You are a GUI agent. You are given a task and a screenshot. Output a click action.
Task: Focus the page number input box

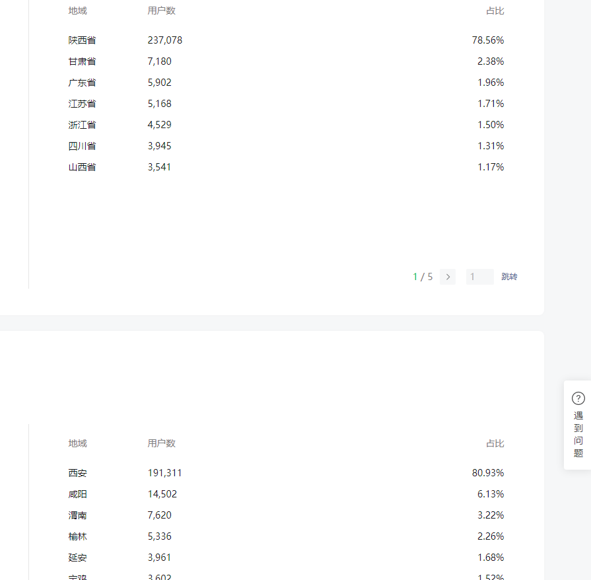point(480,277)
